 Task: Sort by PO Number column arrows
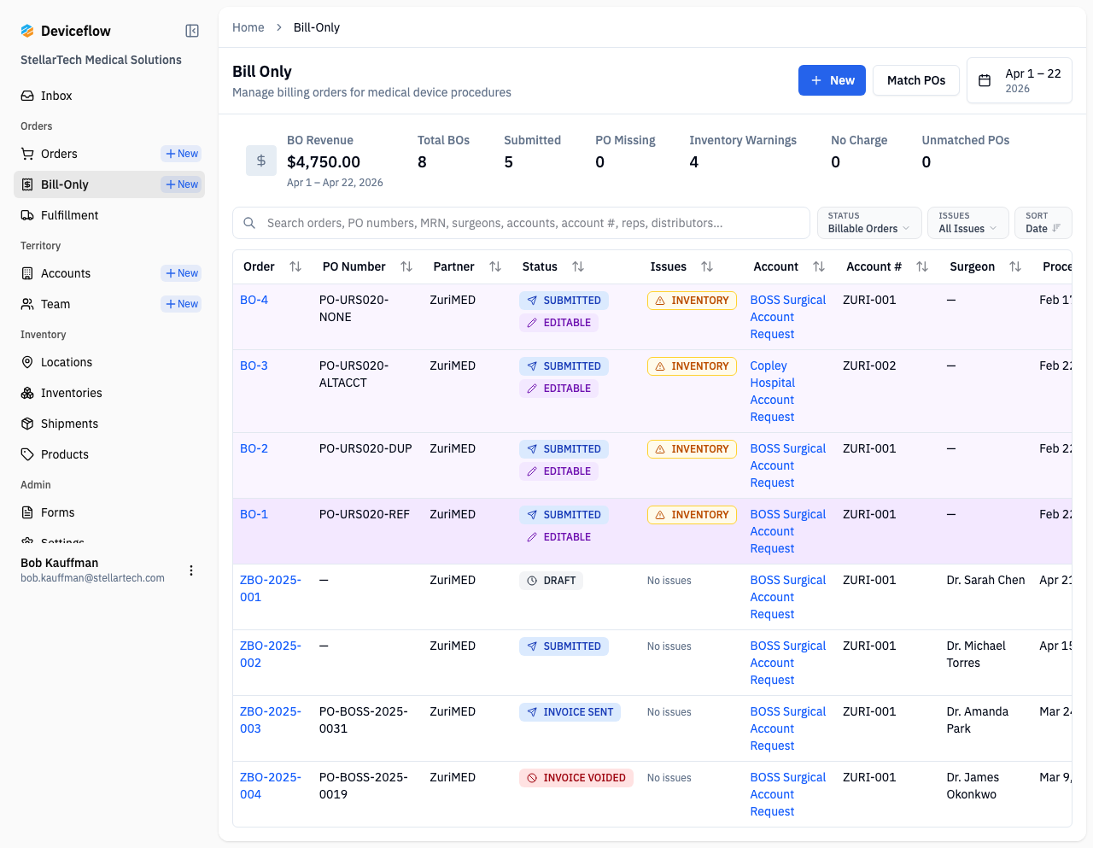pyautogui.click(x=406, y=266)
